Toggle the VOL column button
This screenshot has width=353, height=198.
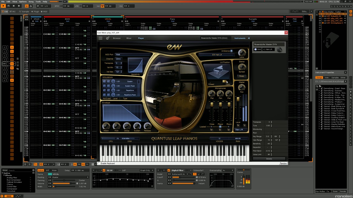click(x=75, y=164)
